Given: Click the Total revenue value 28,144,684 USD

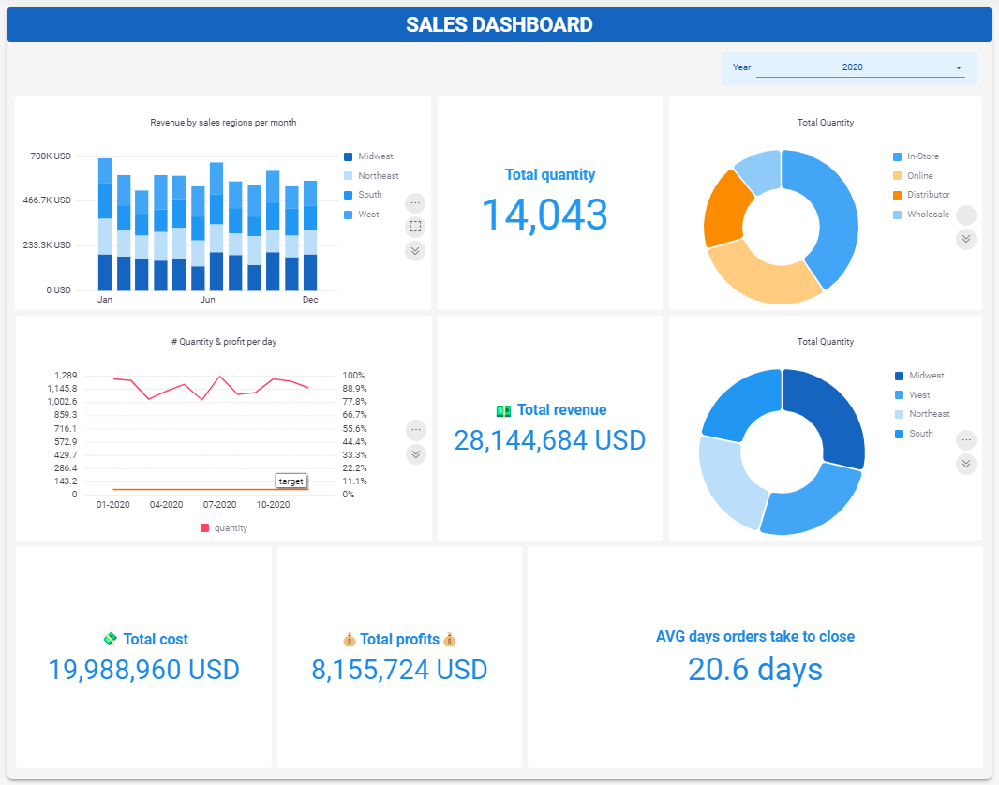Looking at the screenshot, I should (550, 440).
